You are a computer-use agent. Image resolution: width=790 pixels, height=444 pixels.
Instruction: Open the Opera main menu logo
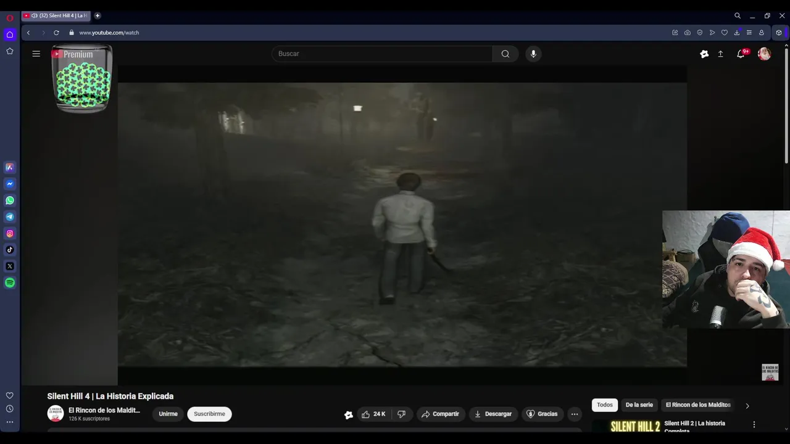point(10,18)
